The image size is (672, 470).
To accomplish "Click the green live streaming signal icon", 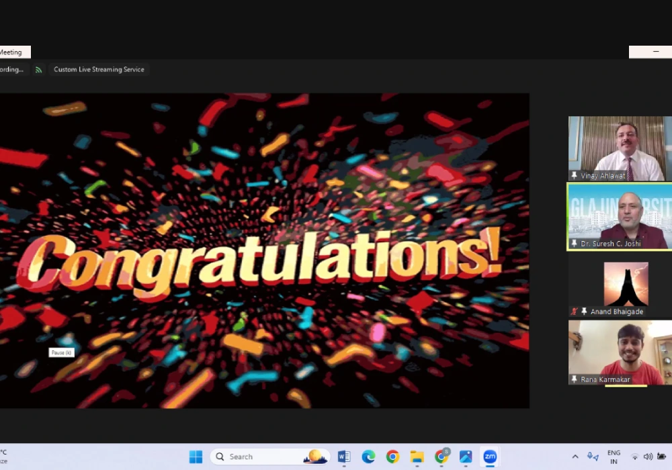I will [x=38, y=70].
